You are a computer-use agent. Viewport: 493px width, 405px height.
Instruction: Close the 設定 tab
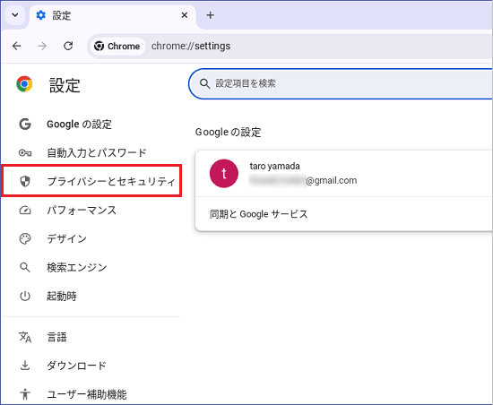coord(185,15)
